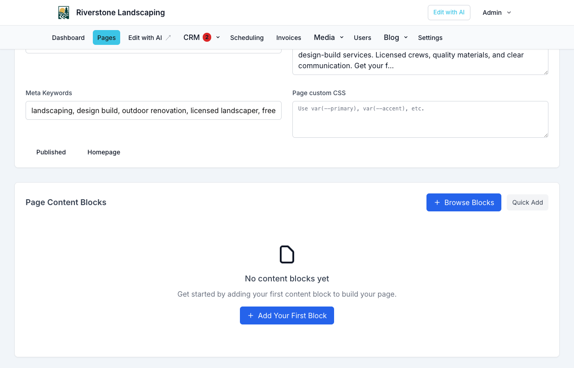574x368 pixels.
Task: Click the Meta Keywords label
Action: click(x=49, y=93)
